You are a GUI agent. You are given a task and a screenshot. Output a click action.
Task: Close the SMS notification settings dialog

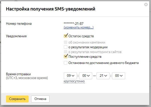pos(146,4)
